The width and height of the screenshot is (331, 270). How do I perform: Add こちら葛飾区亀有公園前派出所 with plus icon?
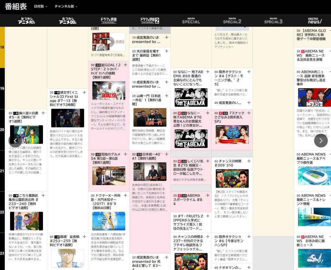click(43, 196)
